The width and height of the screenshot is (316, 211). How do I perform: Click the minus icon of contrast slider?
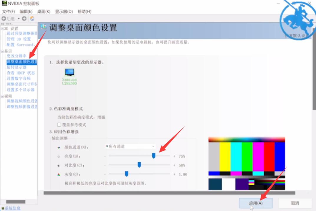point(105,165)
